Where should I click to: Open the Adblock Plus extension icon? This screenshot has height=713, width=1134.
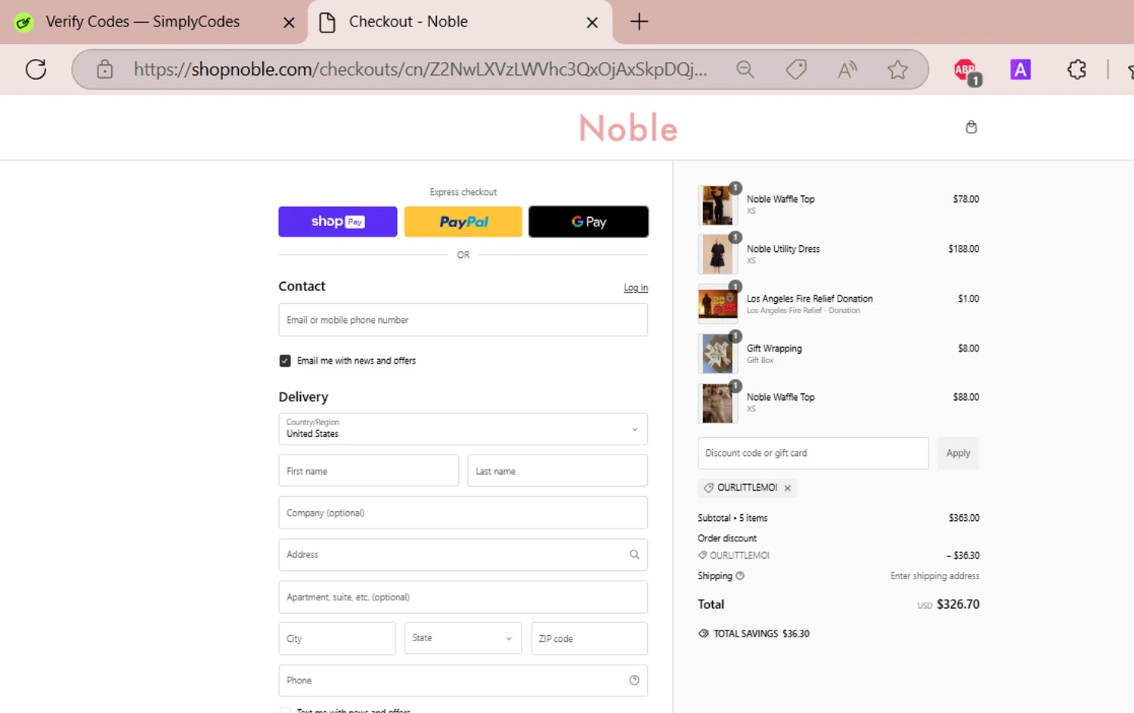point(966,71)
